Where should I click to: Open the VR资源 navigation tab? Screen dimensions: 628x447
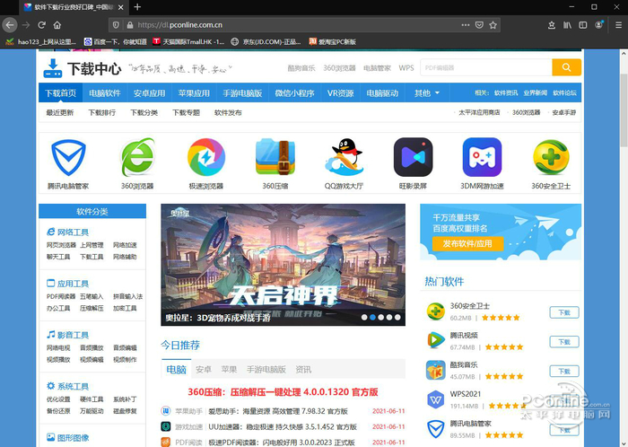340,93
